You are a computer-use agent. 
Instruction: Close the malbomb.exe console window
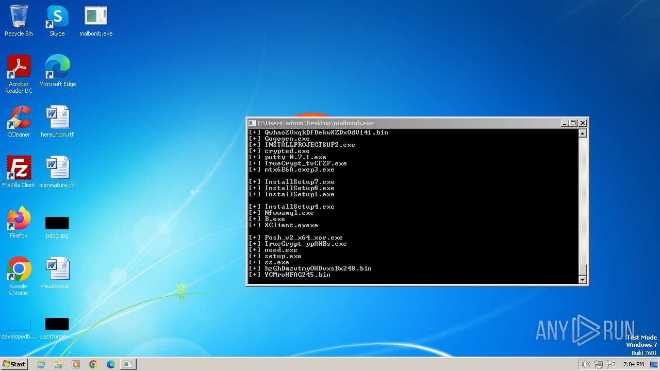pos(582,123)
